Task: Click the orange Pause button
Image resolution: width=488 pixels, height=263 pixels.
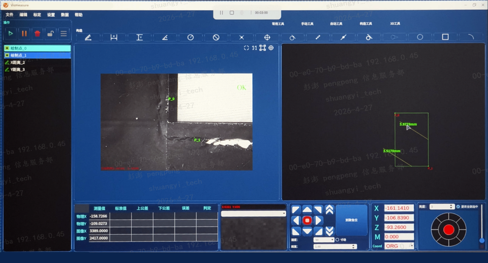Action: [24, 34]
